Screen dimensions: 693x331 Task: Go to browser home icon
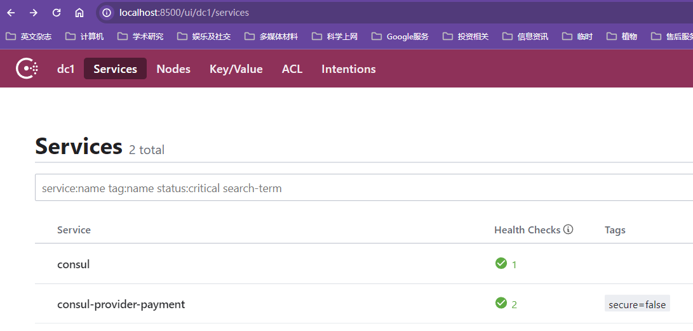click(x=79, y=13)
